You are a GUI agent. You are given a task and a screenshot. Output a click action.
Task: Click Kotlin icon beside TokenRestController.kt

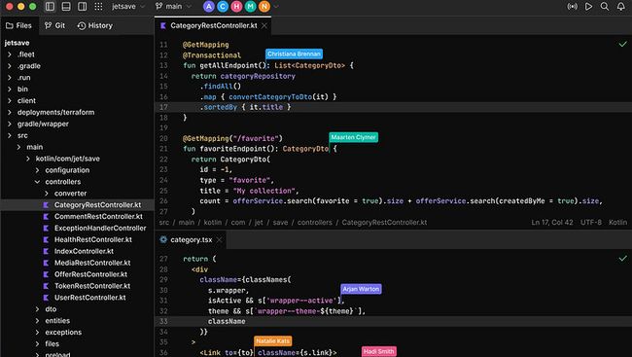46,286
